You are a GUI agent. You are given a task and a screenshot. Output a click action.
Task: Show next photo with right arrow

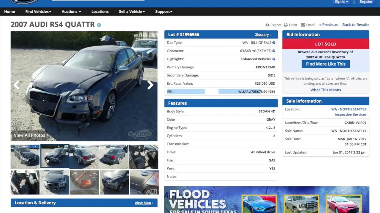[150, 85]
